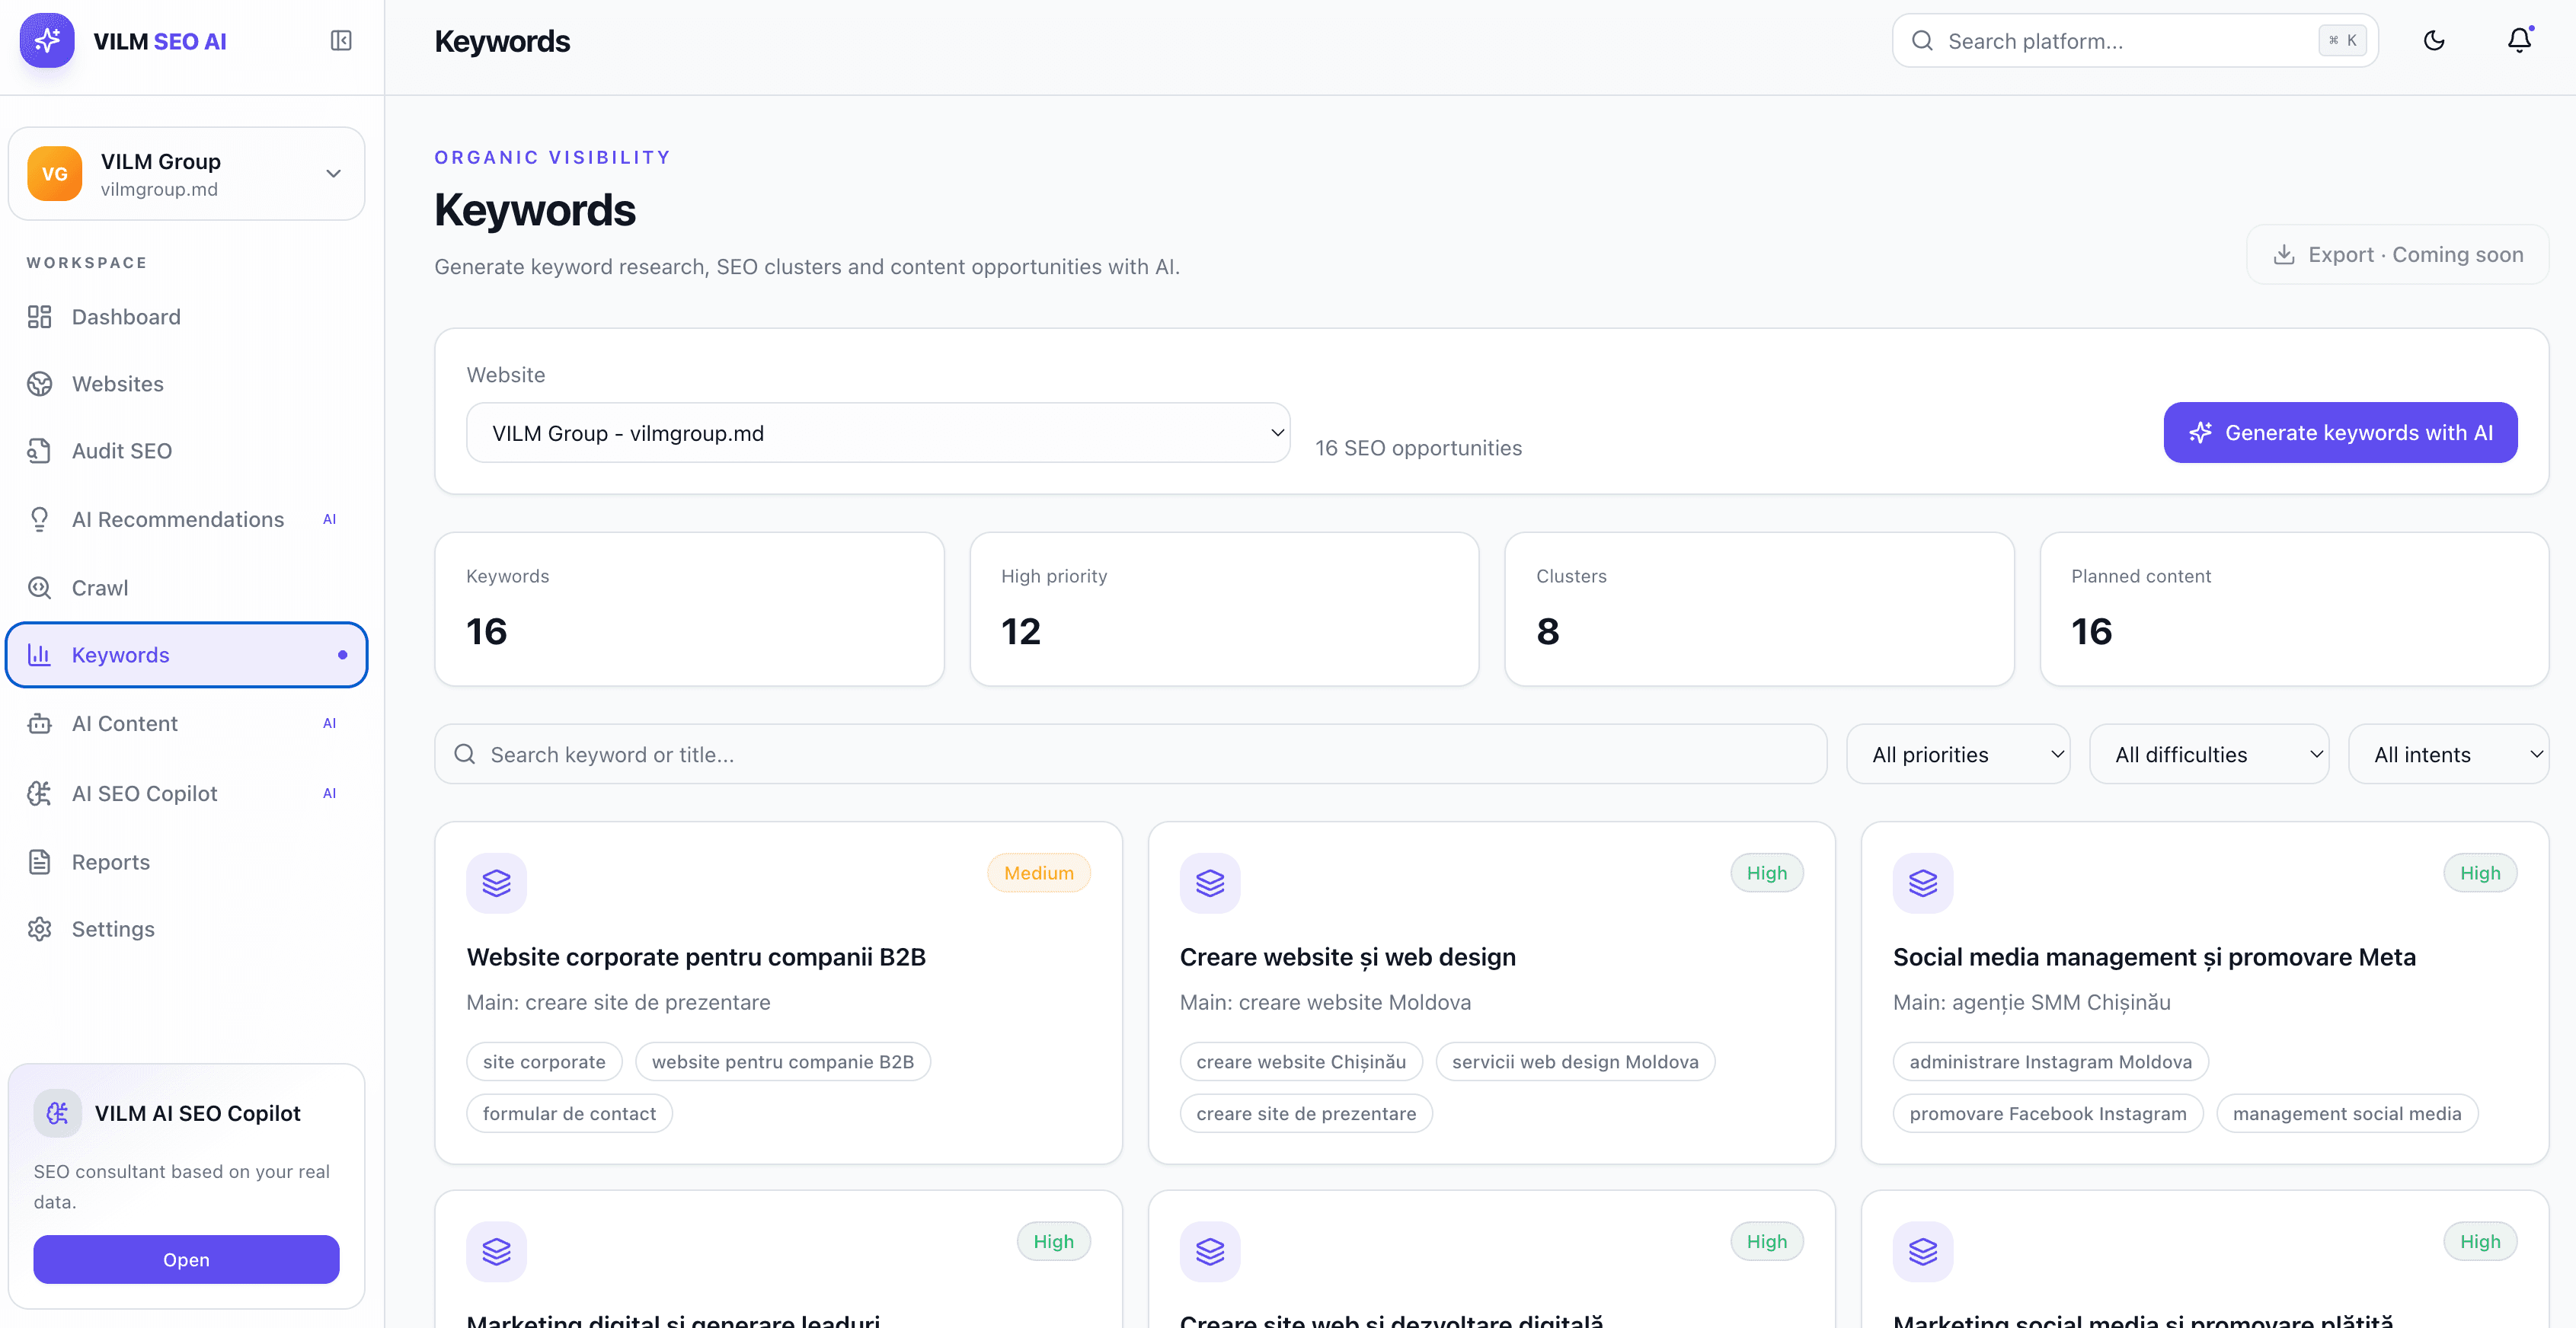
Task: Click the keyword search magnifier icon
Action: [465, 755]
